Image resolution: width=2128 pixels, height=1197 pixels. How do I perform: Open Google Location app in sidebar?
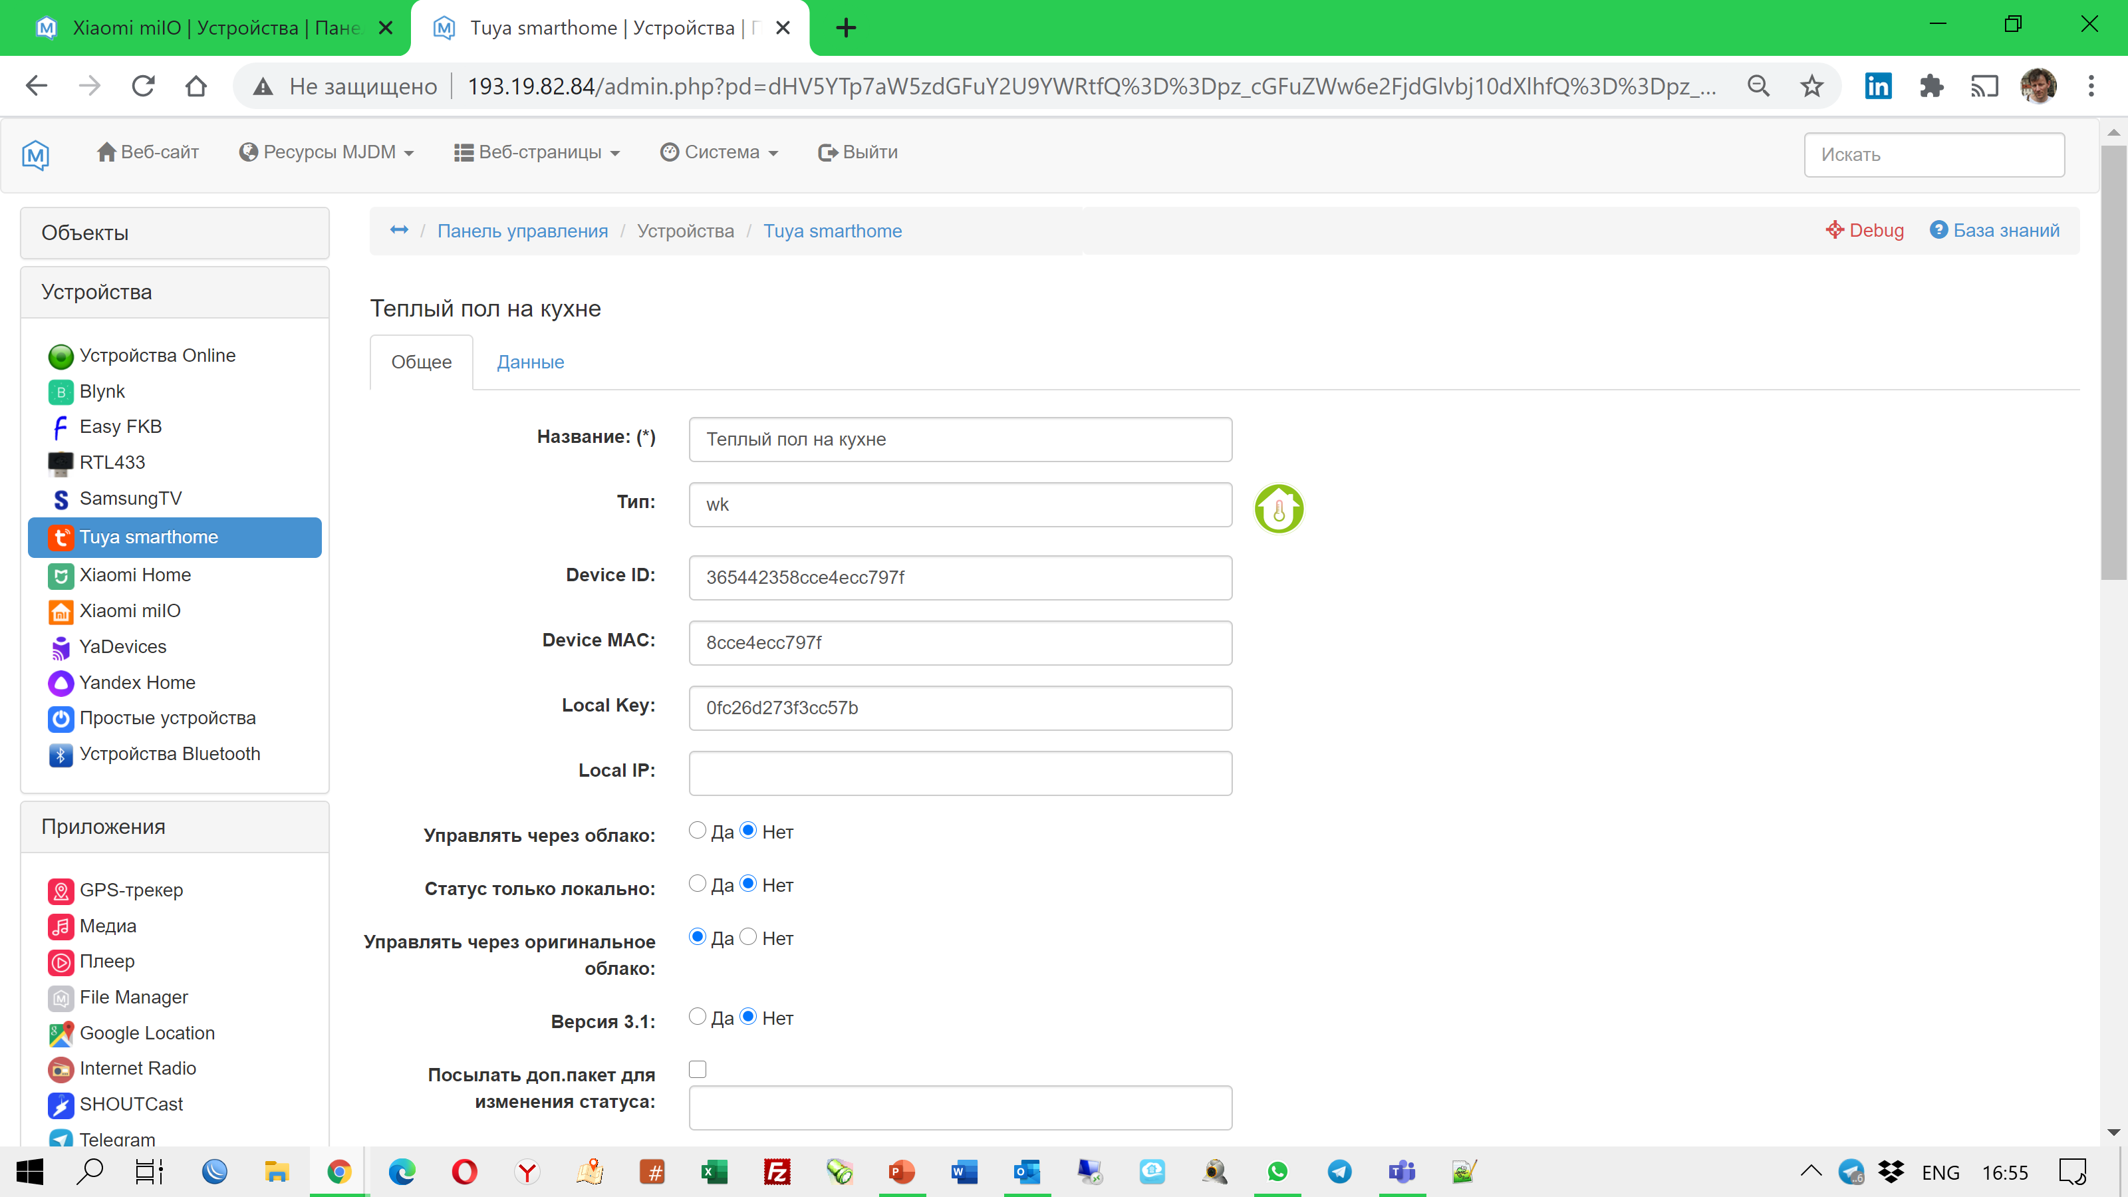click(147, 1033)
